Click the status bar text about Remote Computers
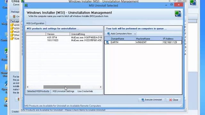 (x=63, y=106)
